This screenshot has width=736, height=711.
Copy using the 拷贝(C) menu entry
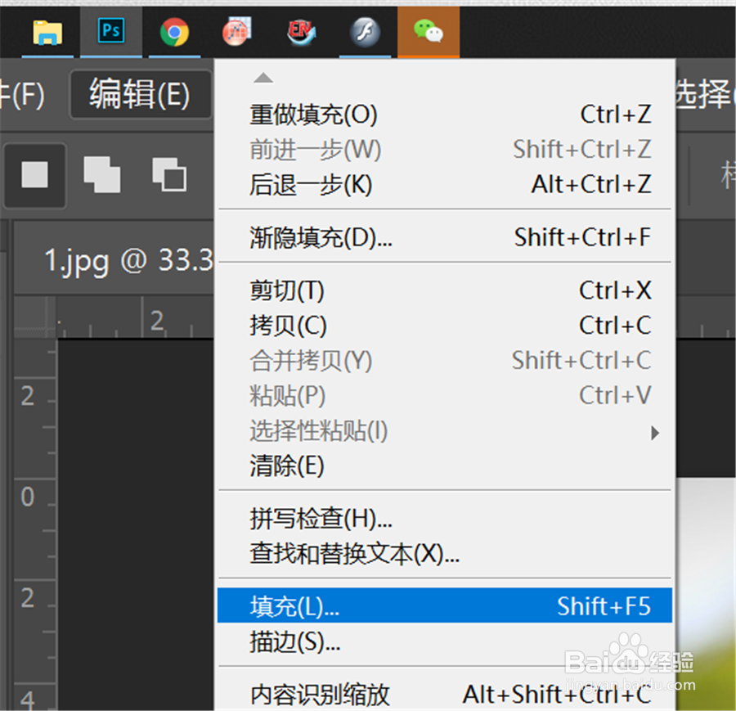[286, 325]
